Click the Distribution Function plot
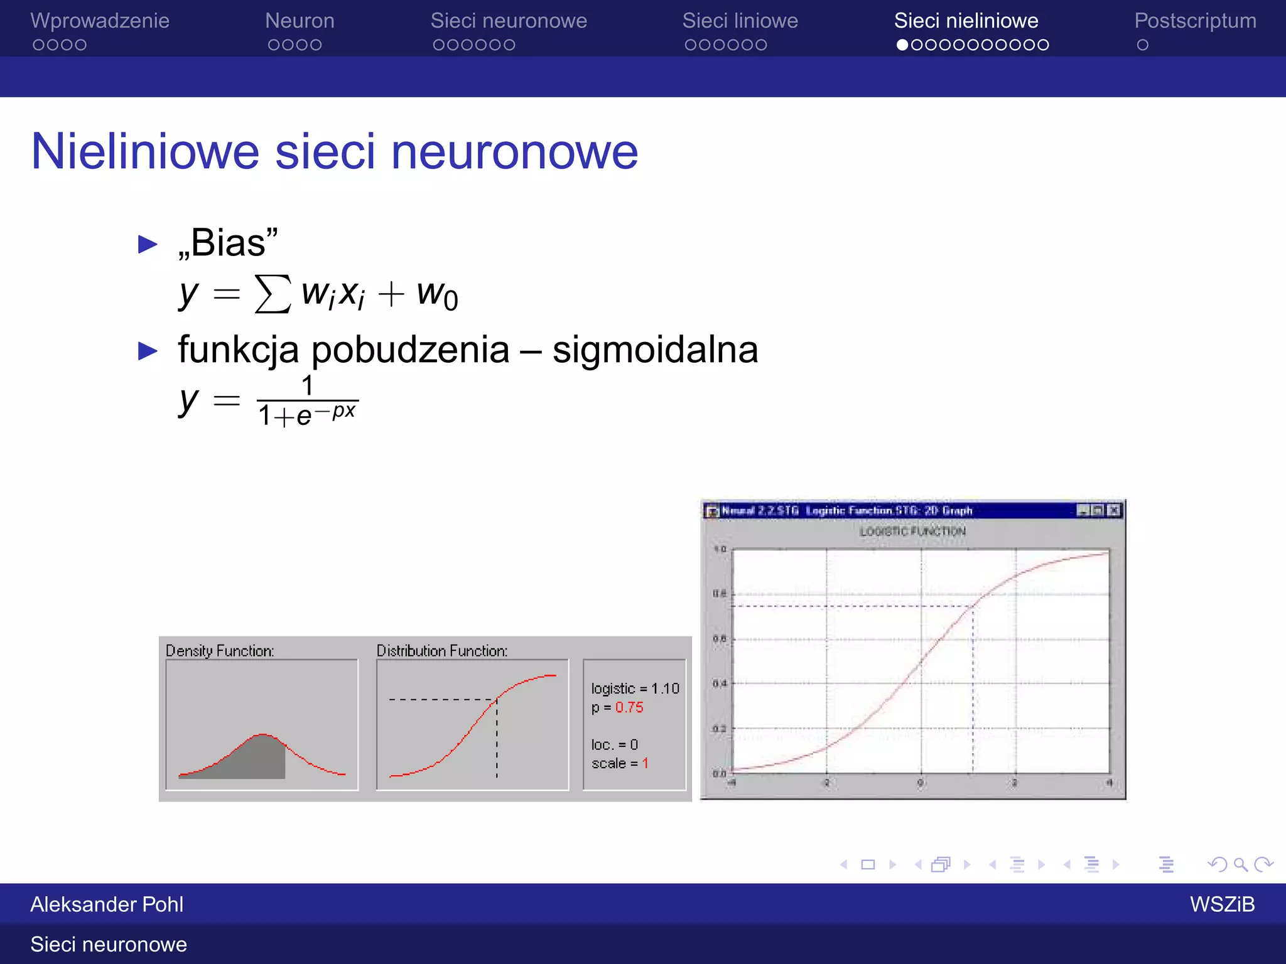The height and width of the screenshot is (964, 1286). point(472,724)
